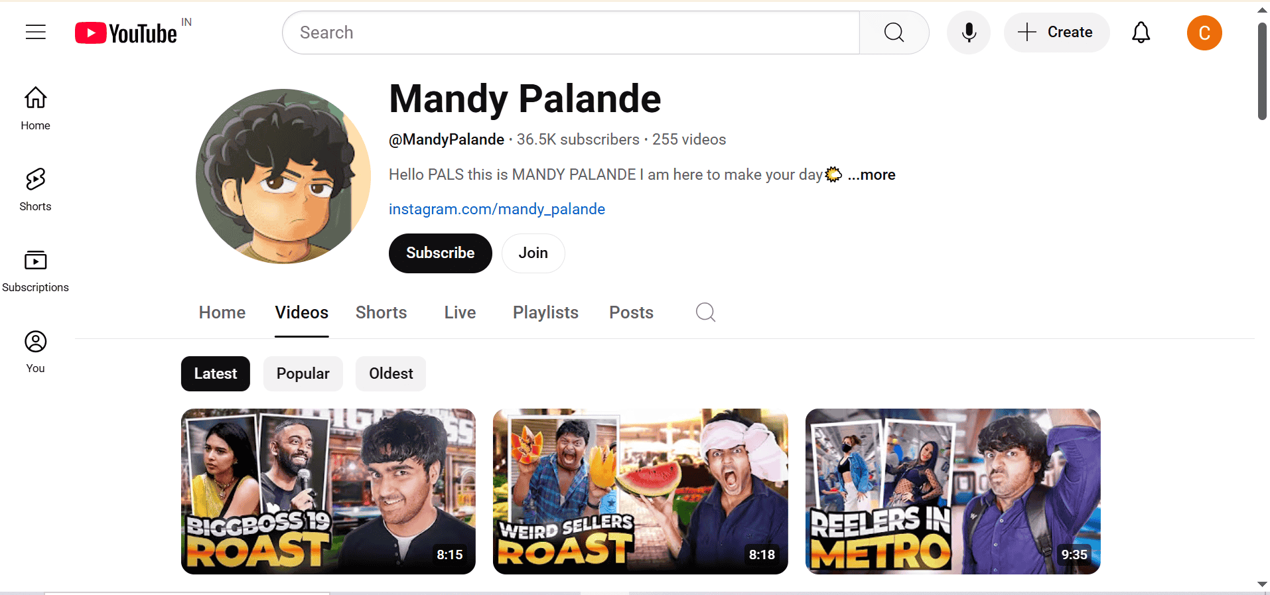Image resolution: width=1270 pixels, height=595 pixels.
Task: Open the hamburger guide menu
Action: tap(36, 32)
